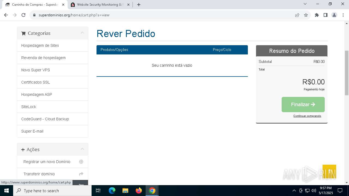This screenshot has height=196, width=349.
Task: Bookmark this page with the star
Action: pos(306,15)
